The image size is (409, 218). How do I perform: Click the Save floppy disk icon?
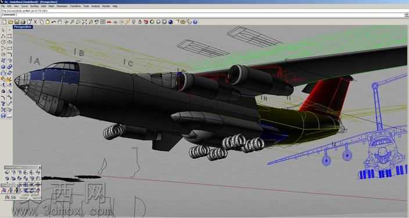pos(16,22)
